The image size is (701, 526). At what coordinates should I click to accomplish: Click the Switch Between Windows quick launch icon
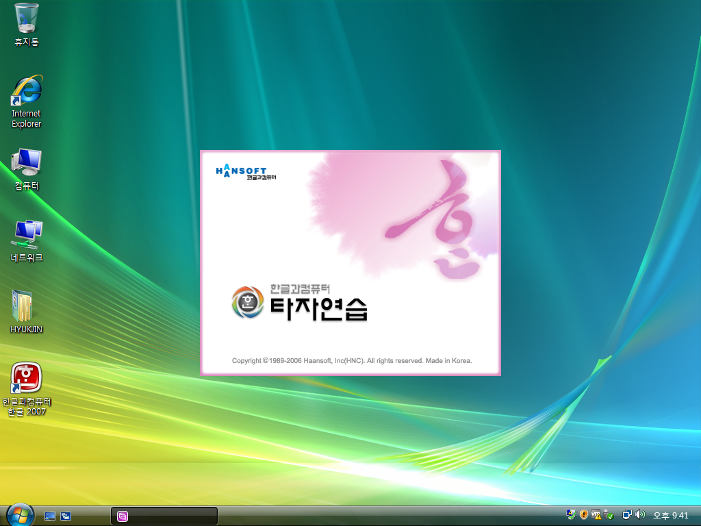(x=66, y=516)
